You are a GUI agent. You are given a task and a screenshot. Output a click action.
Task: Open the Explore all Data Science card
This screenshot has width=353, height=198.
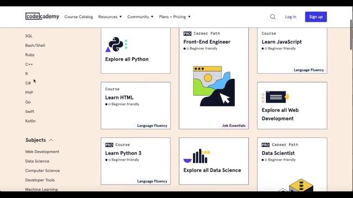pyautogui.click(x=214, y=161)
